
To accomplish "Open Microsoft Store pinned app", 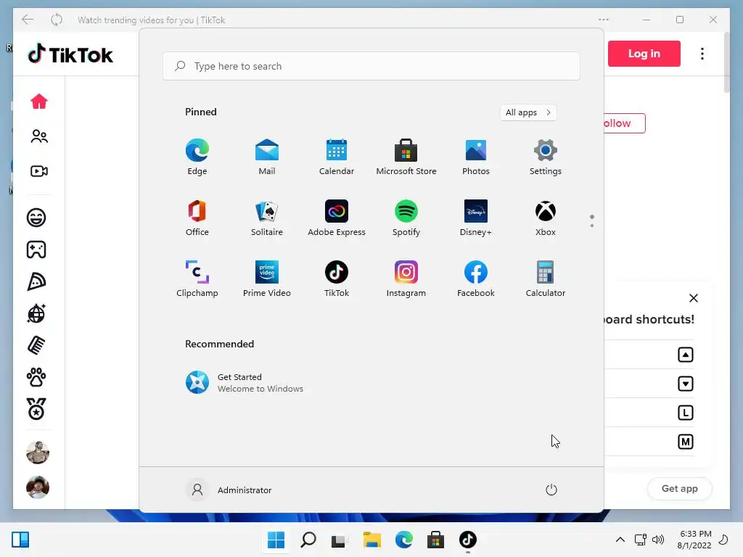I will (406, 157).
